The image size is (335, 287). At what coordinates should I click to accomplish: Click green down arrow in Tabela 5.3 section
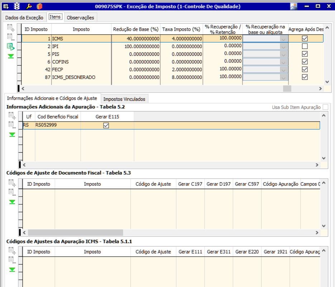pos(12,202)
